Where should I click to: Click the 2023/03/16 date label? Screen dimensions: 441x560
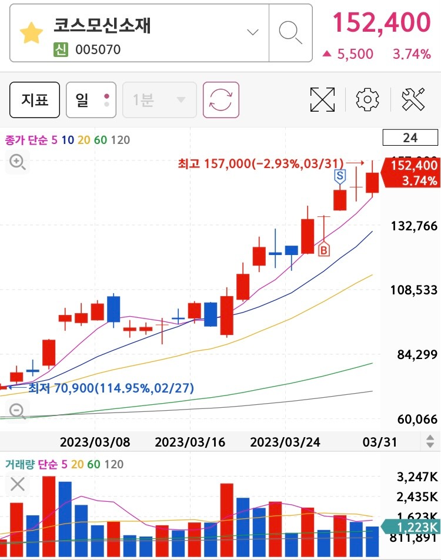pos(190,442)
